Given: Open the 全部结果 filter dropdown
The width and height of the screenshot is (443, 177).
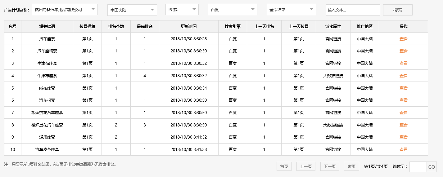Looking at the screenshot, I should pyautogui.click(x=291, y=10).
